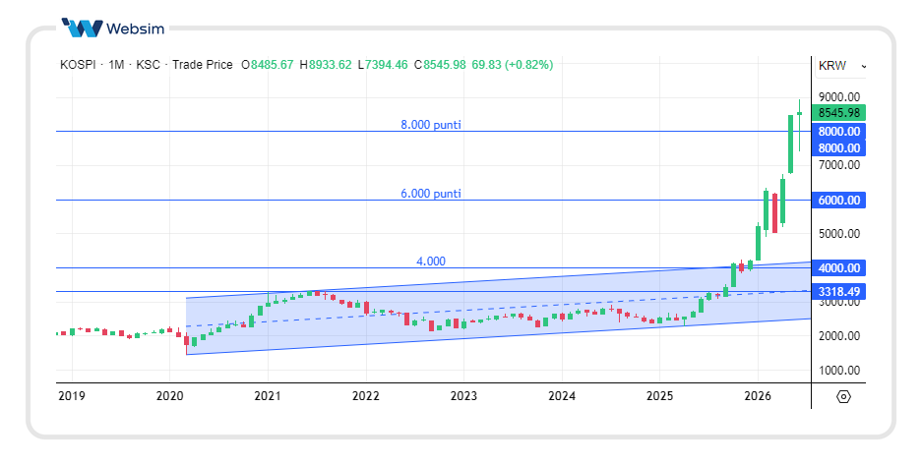This screenshot has height=465, width=922.
Task: Click the 2020 time axis label
Action: pos(169,396)
